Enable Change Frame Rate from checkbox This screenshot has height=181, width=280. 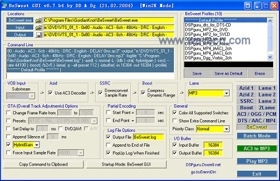pyautogui.click(x=8, y=113)
